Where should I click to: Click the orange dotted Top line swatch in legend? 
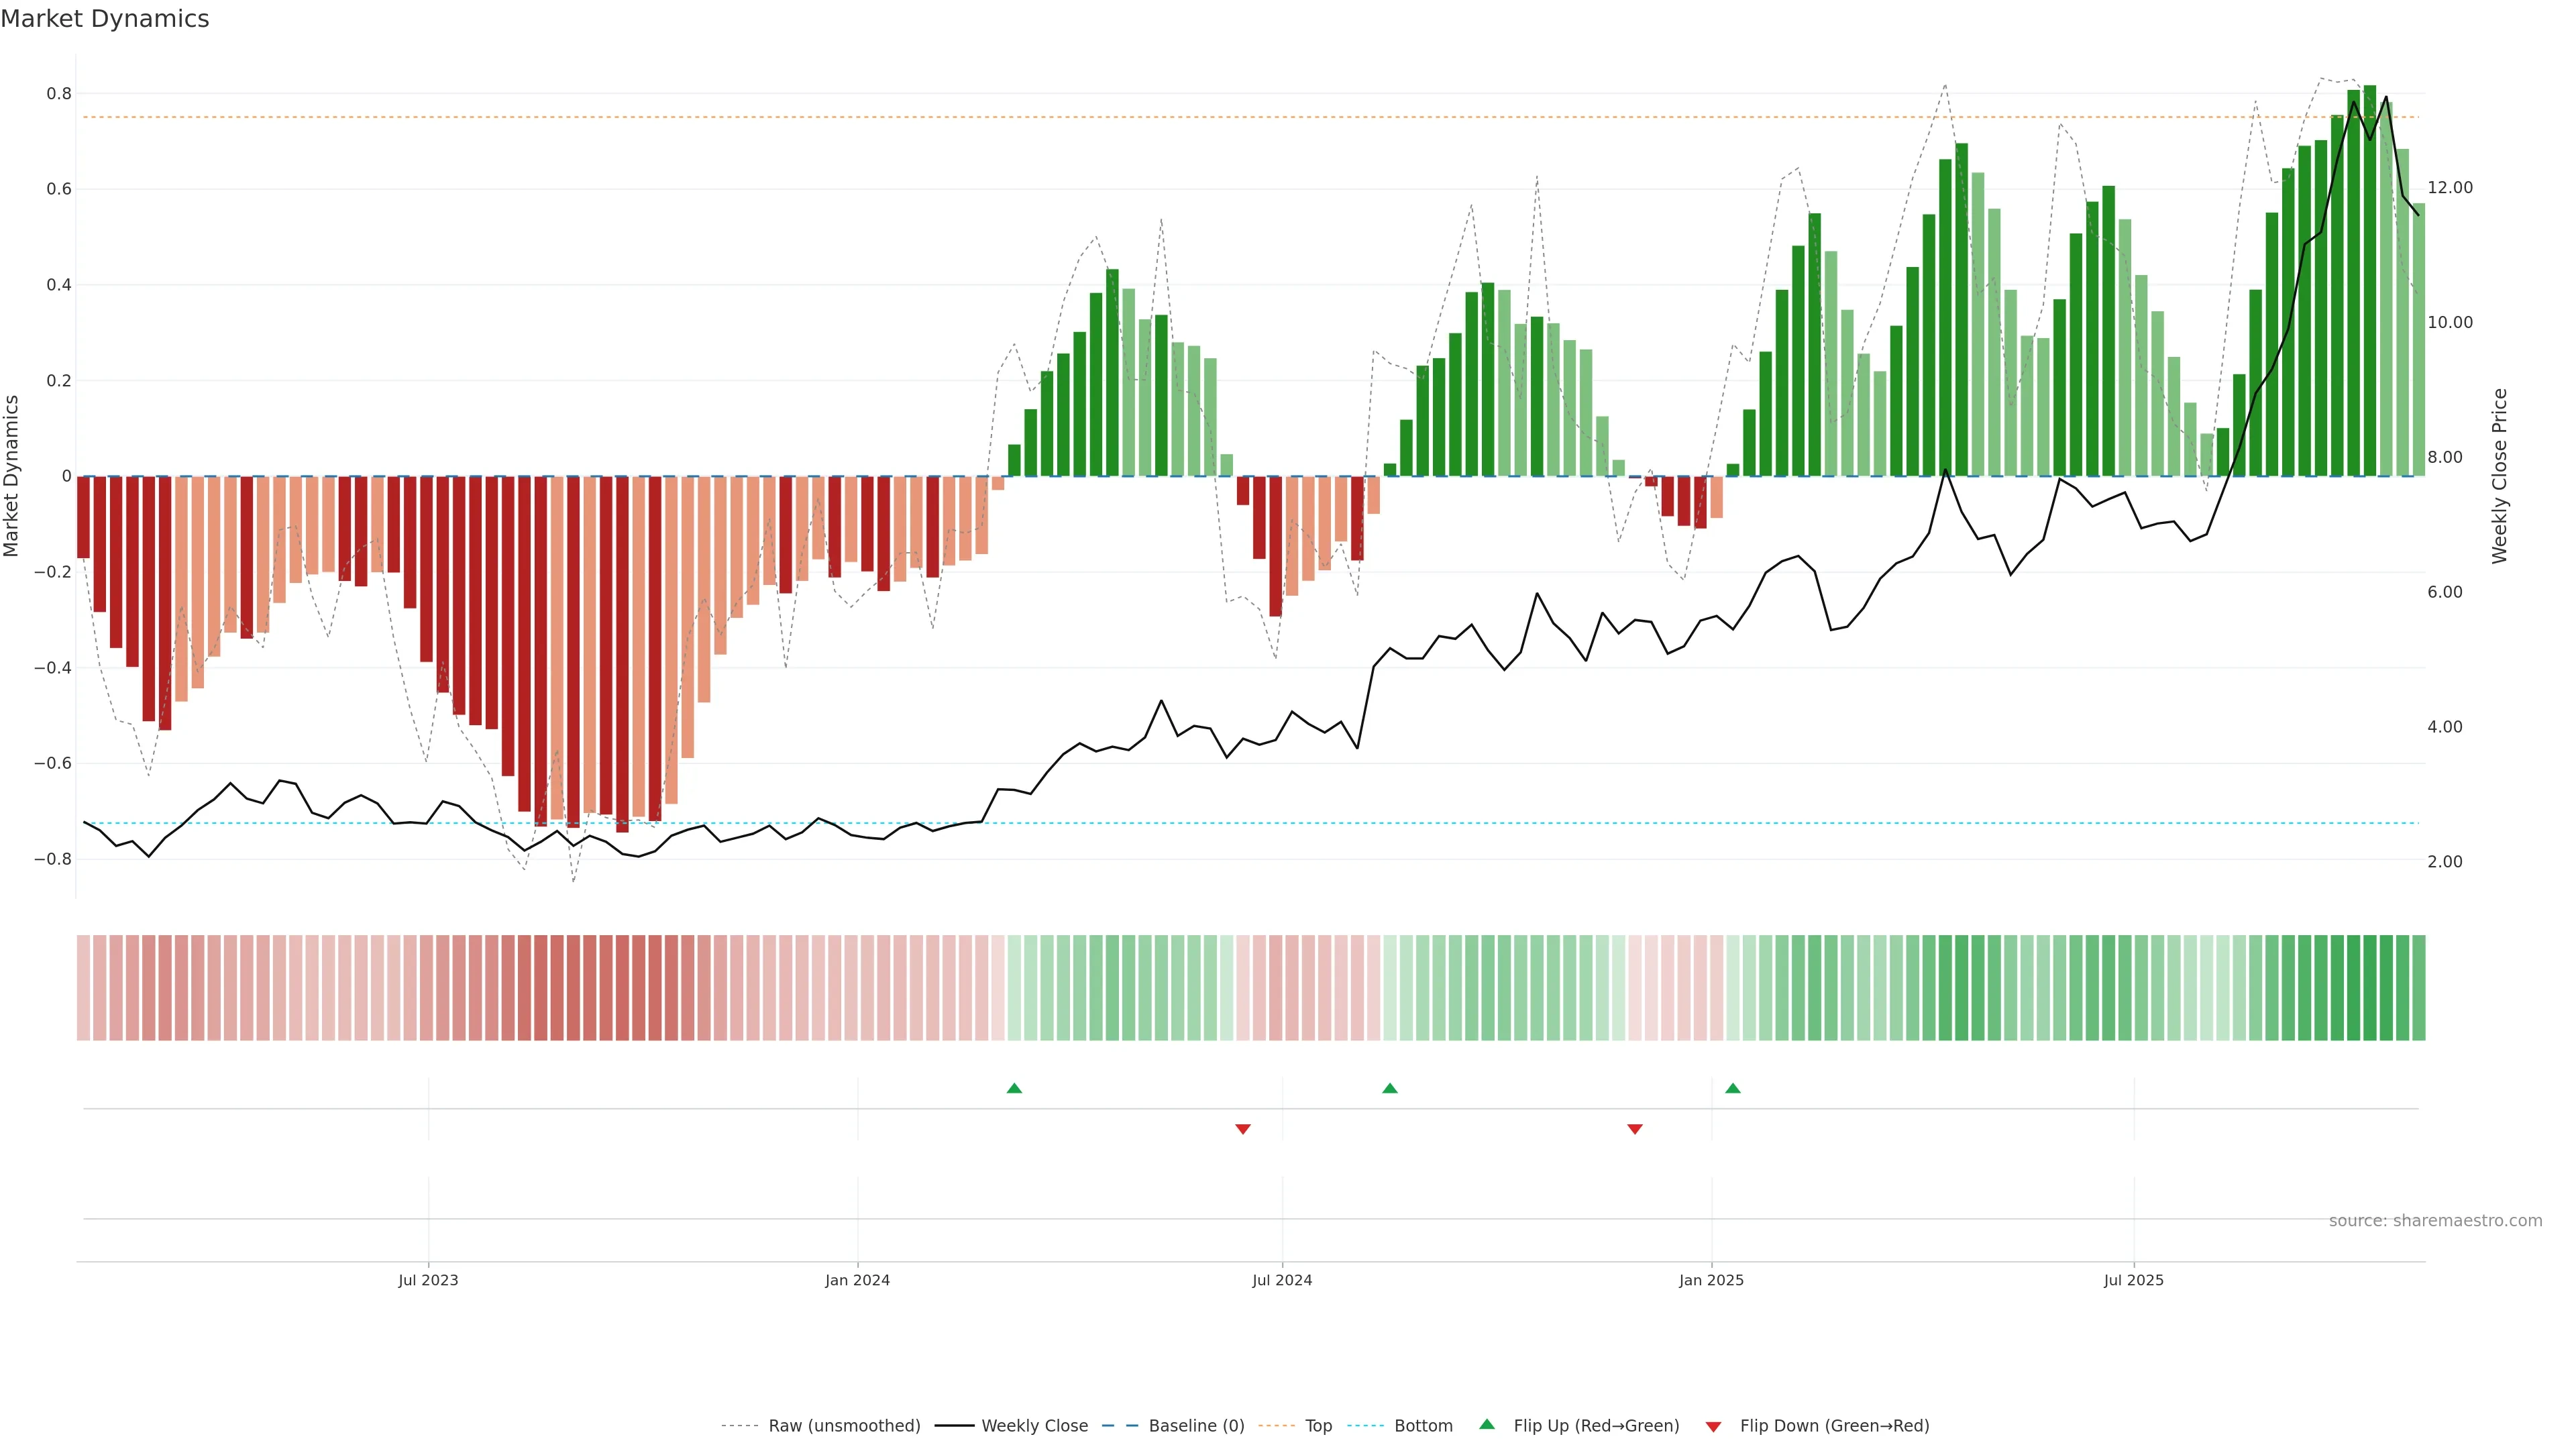pyautogui.click(x=1276, y=1425)
